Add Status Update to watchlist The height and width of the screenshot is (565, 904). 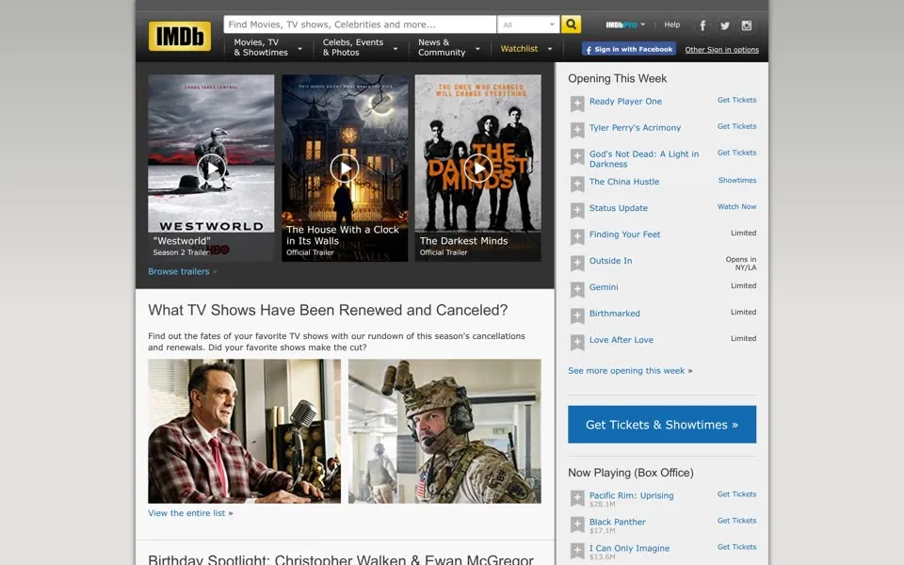pos(577,210)
